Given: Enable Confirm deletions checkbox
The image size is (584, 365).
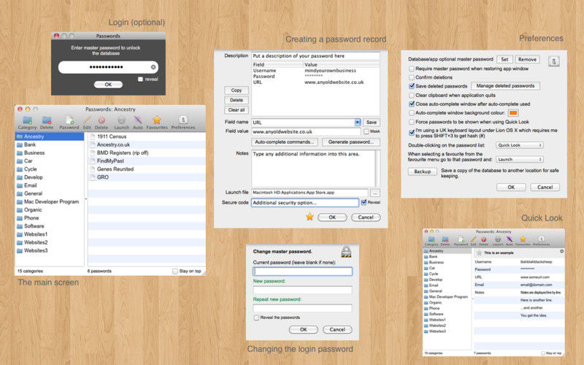Looking at the screenshot, I should [x=412, y=77].
